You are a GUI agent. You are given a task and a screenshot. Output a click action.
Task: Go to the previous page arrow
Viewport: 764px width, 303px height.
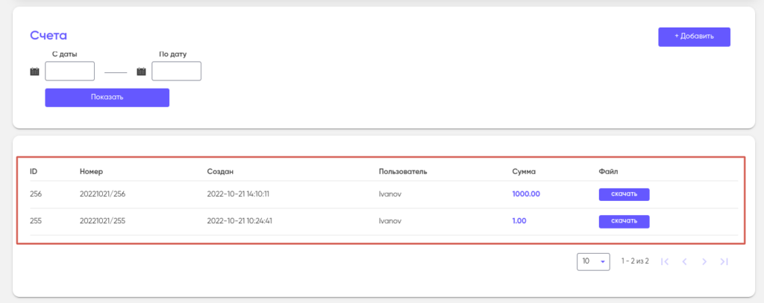[684, 261]
